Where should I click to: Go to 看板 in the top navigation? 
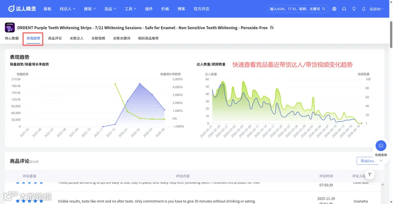(47, 9)
